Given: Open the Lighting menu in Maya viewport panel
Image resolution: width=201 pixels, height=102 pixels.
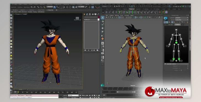Looking at the screenshot, I should (x=117, y=15).
